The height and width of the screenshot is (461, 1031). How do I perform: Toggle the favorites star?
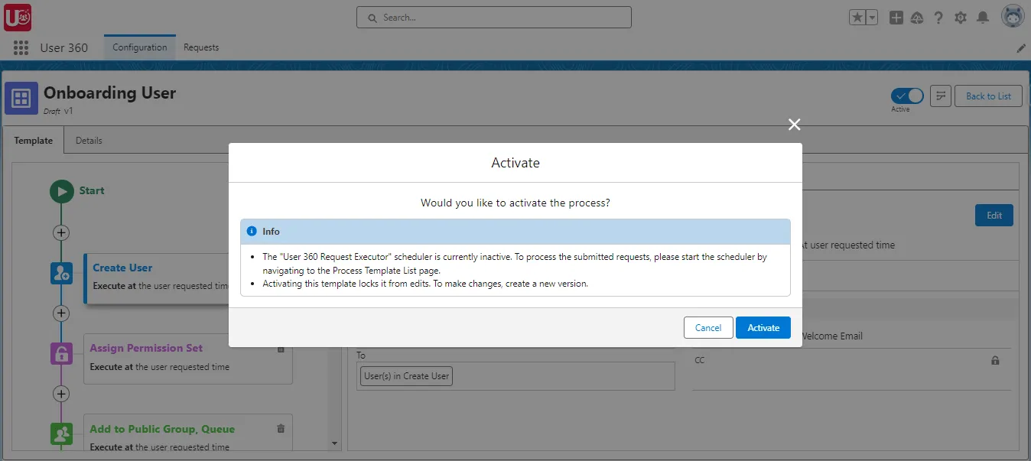pos(857,17)
